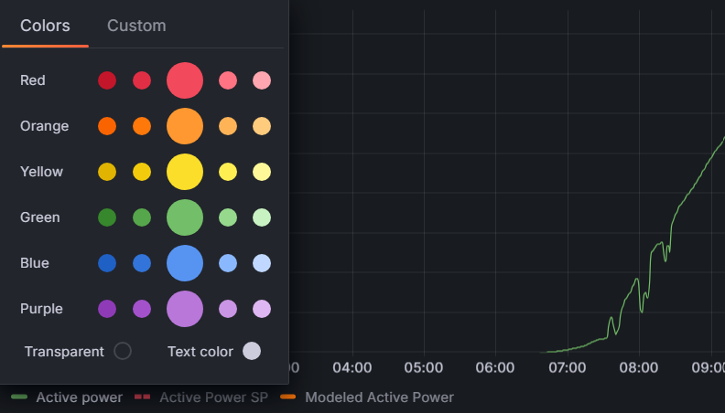The image size is (725, 413).
Task: Pick the darkest blue swatch
Action: tap(107, 263)
